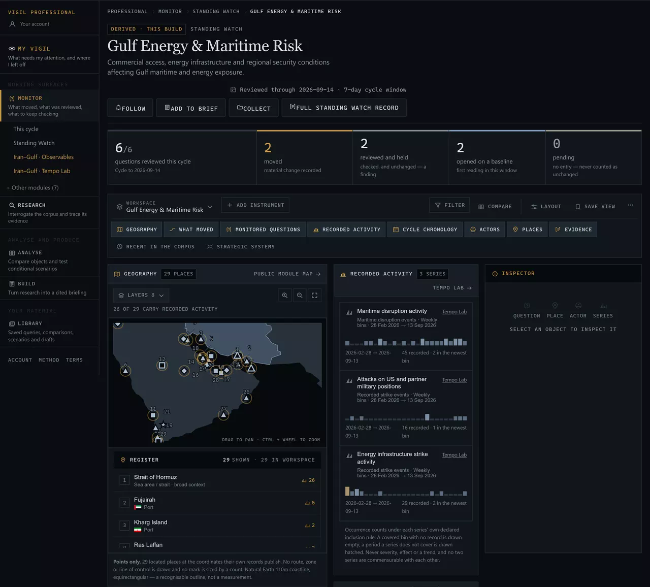Click the Collect button

253,108
